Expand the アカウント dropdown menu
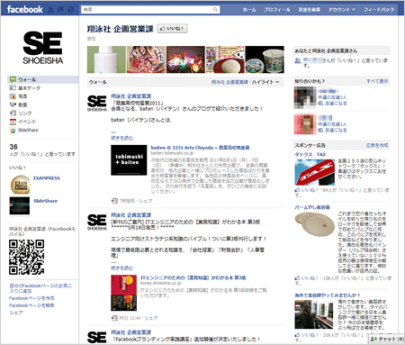Screen dimensions: 405x345 click(x=341, y=10)
